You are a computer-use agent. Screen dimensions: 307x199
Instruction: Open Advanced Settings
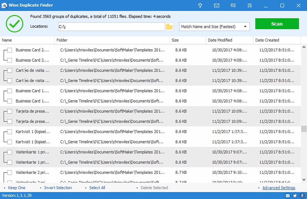tap(279, 188)
